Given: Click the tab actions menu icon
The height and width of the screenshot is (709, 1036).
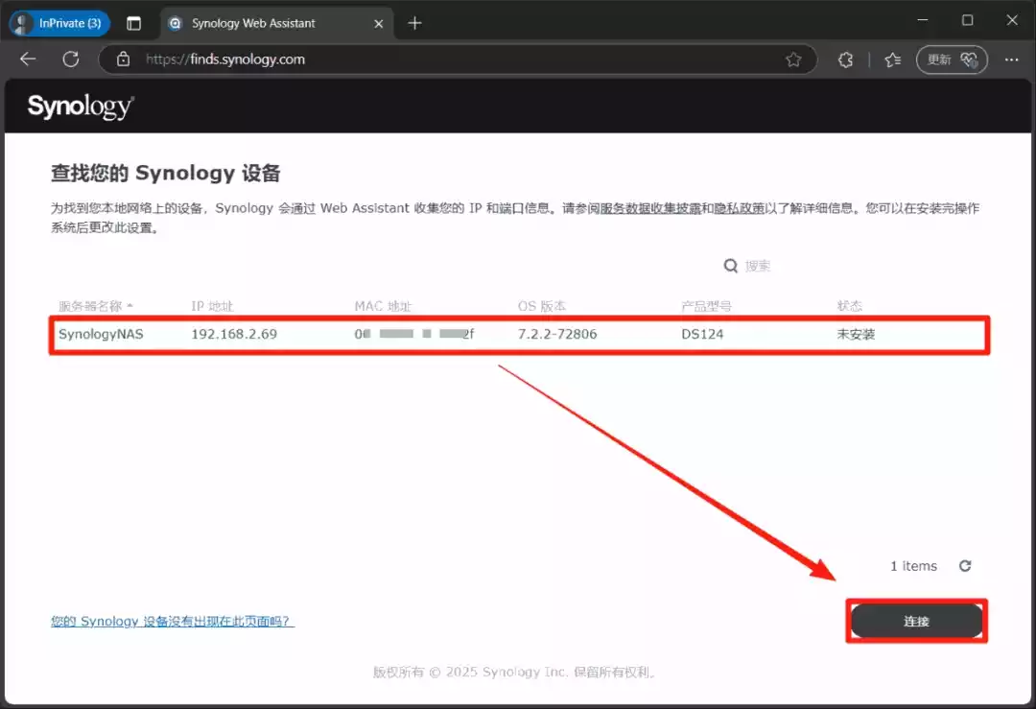Looking at the screenshot, I should click(x=133, y=23).
